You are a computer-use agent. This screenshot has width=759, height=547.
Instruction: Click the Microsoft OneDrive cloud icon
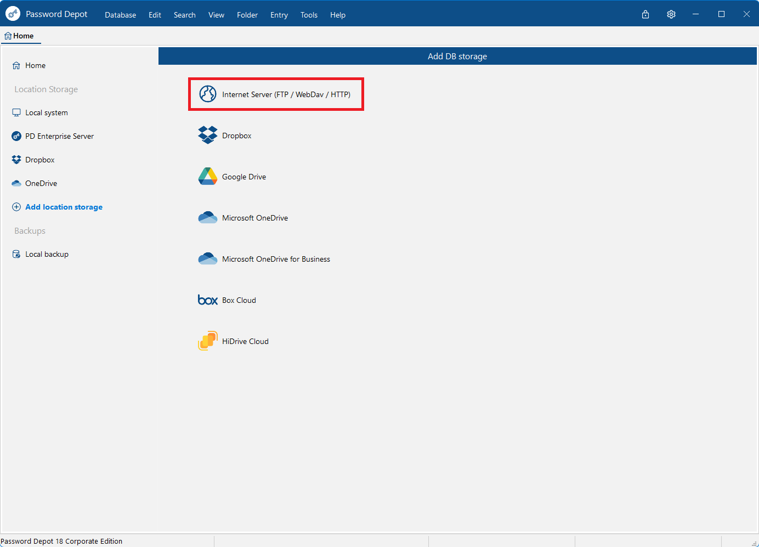(208, 218)
